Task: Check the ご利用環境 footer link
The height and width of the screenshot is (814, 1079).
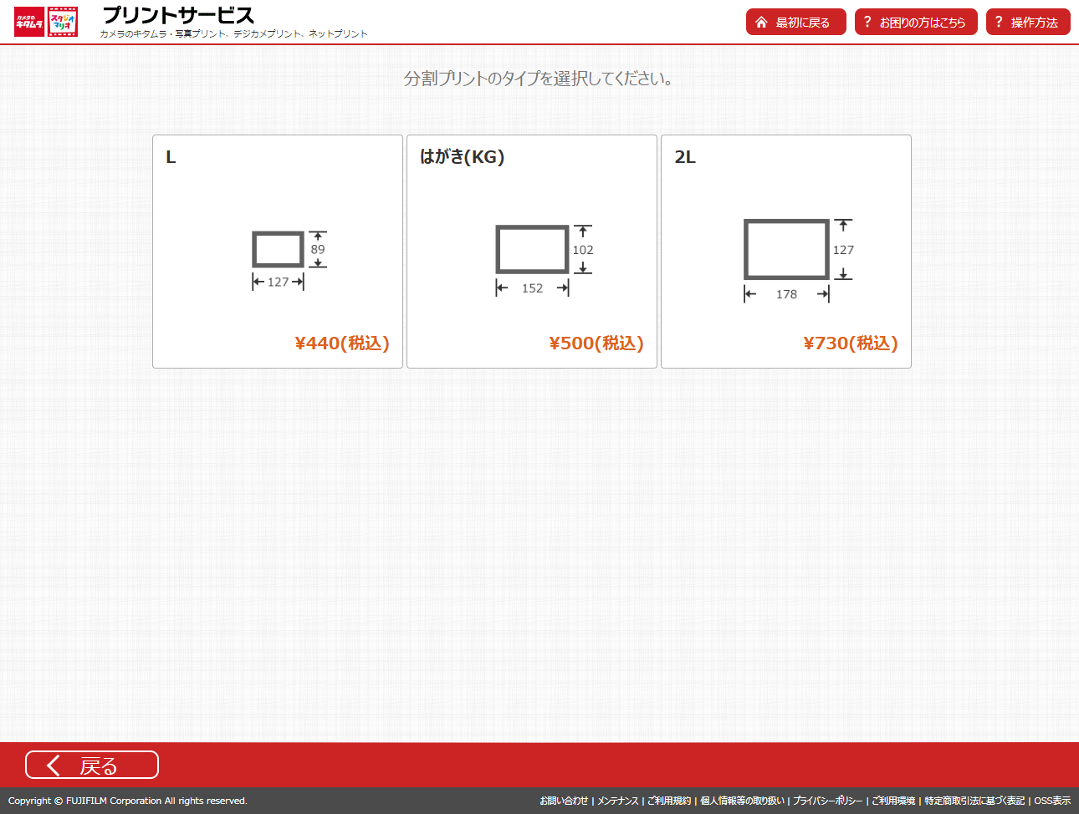Action: pyautogui.click(x=893, y=801)
